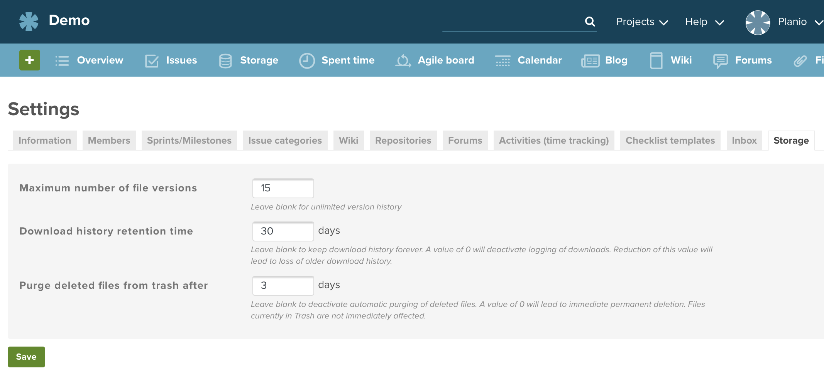
Task: Switch to the Inbox settings tab
Action: click(x=744, y=141)
